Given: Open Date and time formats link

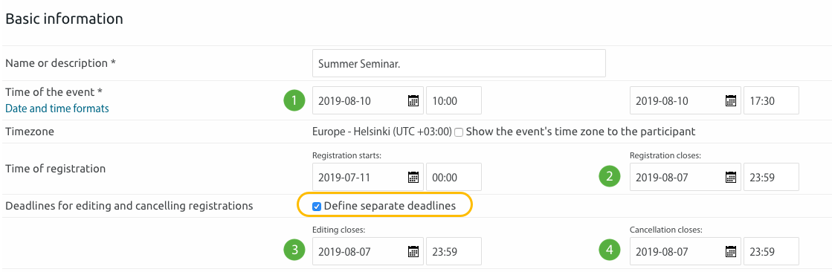Looking at the screenshot, I should (x=57, y=109).
